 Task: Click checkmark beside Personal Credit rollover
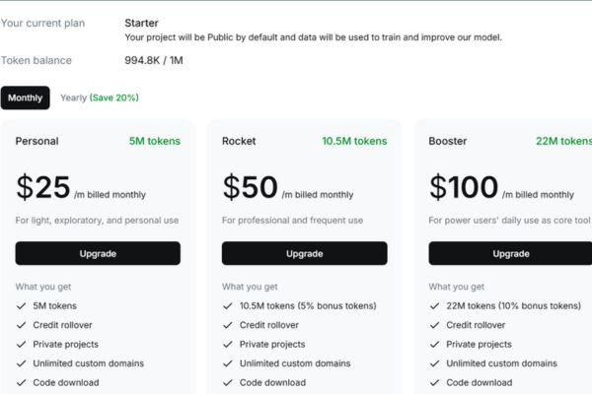click(22, 325)
